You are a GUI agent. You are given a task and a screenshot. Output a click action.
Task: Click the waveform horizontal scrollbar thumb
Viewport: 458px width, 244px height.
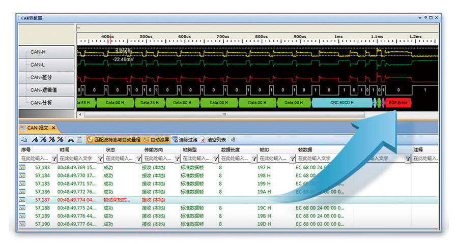pyautogui.click(x=224, y=114)
